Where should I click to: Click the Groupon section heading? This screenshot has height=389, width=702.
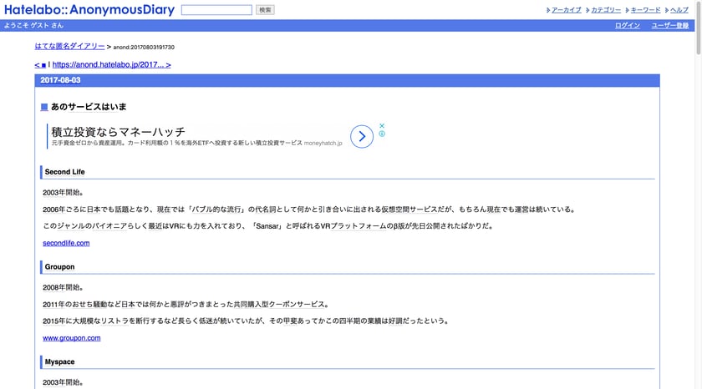point(59,267)
